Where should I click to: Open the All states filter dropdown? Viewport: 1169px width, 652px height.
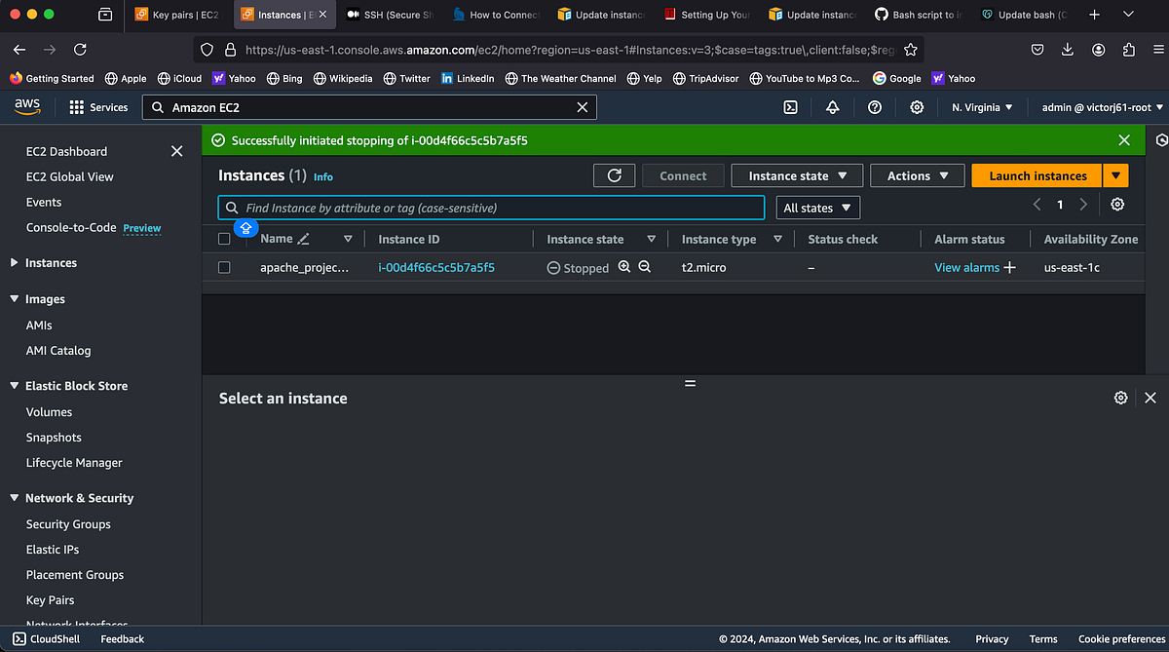click(817, 208)
